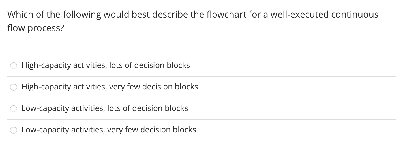Click the phrase 'well-executed continuous' in the question
This screenshot has width=403, height=146.
[324, 14]
